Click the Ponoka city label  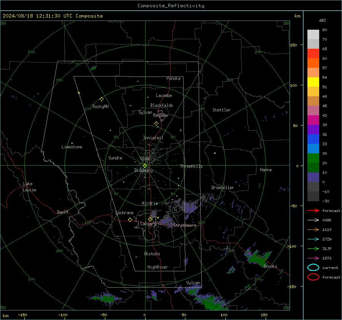173,78
